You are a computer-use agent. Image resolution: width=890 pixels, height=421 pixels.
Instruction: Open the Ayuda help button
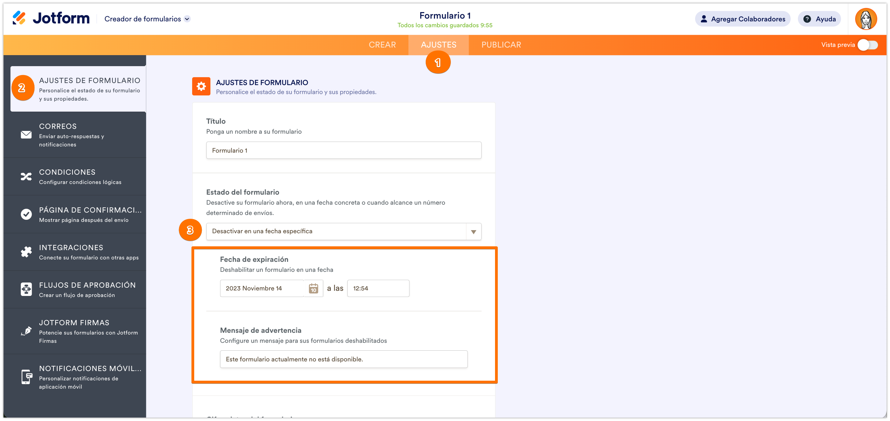[x=819, y=19]
